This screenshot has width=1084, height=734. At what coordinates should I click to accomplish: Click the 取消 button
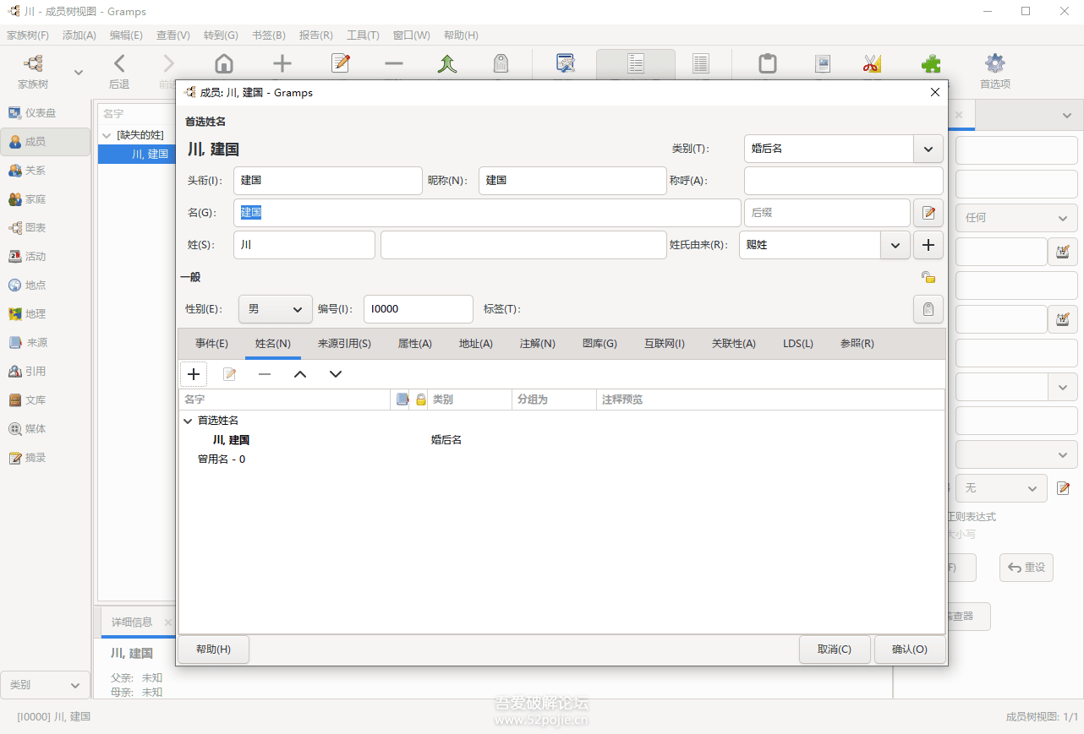click(x=834, y=650)
